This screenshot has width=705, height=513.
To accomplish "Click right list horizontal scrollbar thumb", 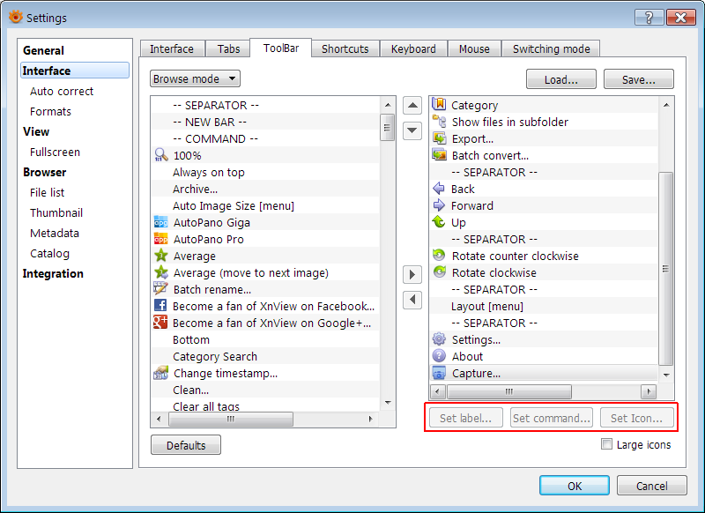I will (x=509, y=391).
